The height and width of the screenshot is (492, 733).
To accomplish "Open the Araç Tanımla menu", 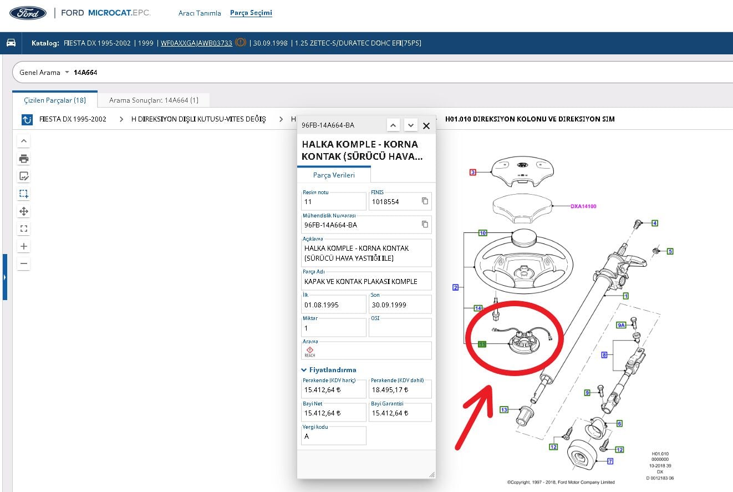I will [200, 13].
